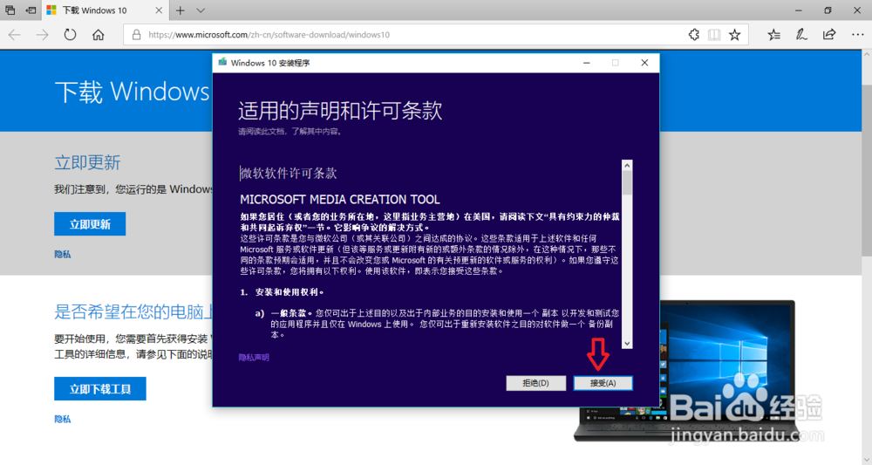The image size is (872, 465).
Task: Go to Edge home page icon
Action: [x=98, y=35]
